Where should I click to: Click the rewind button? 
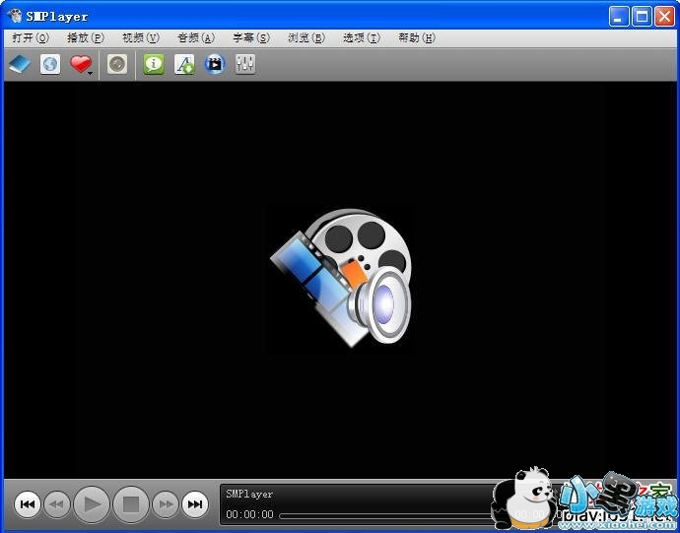57,504
